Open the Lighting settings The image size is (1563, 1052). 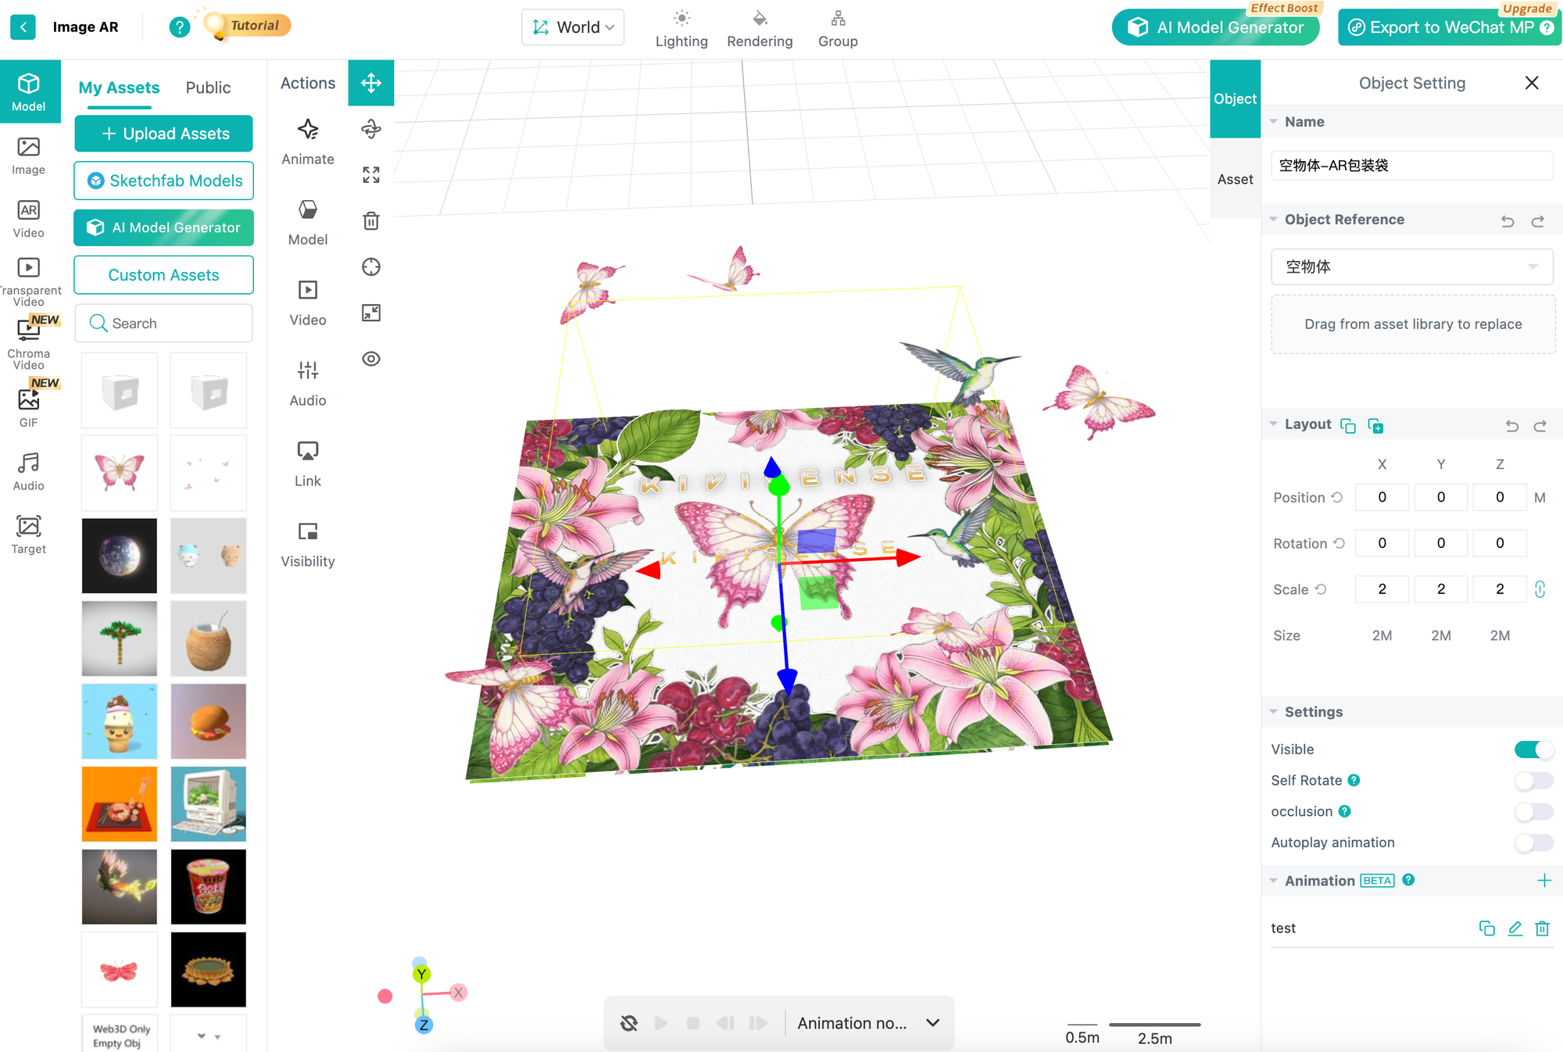[681, 27]
